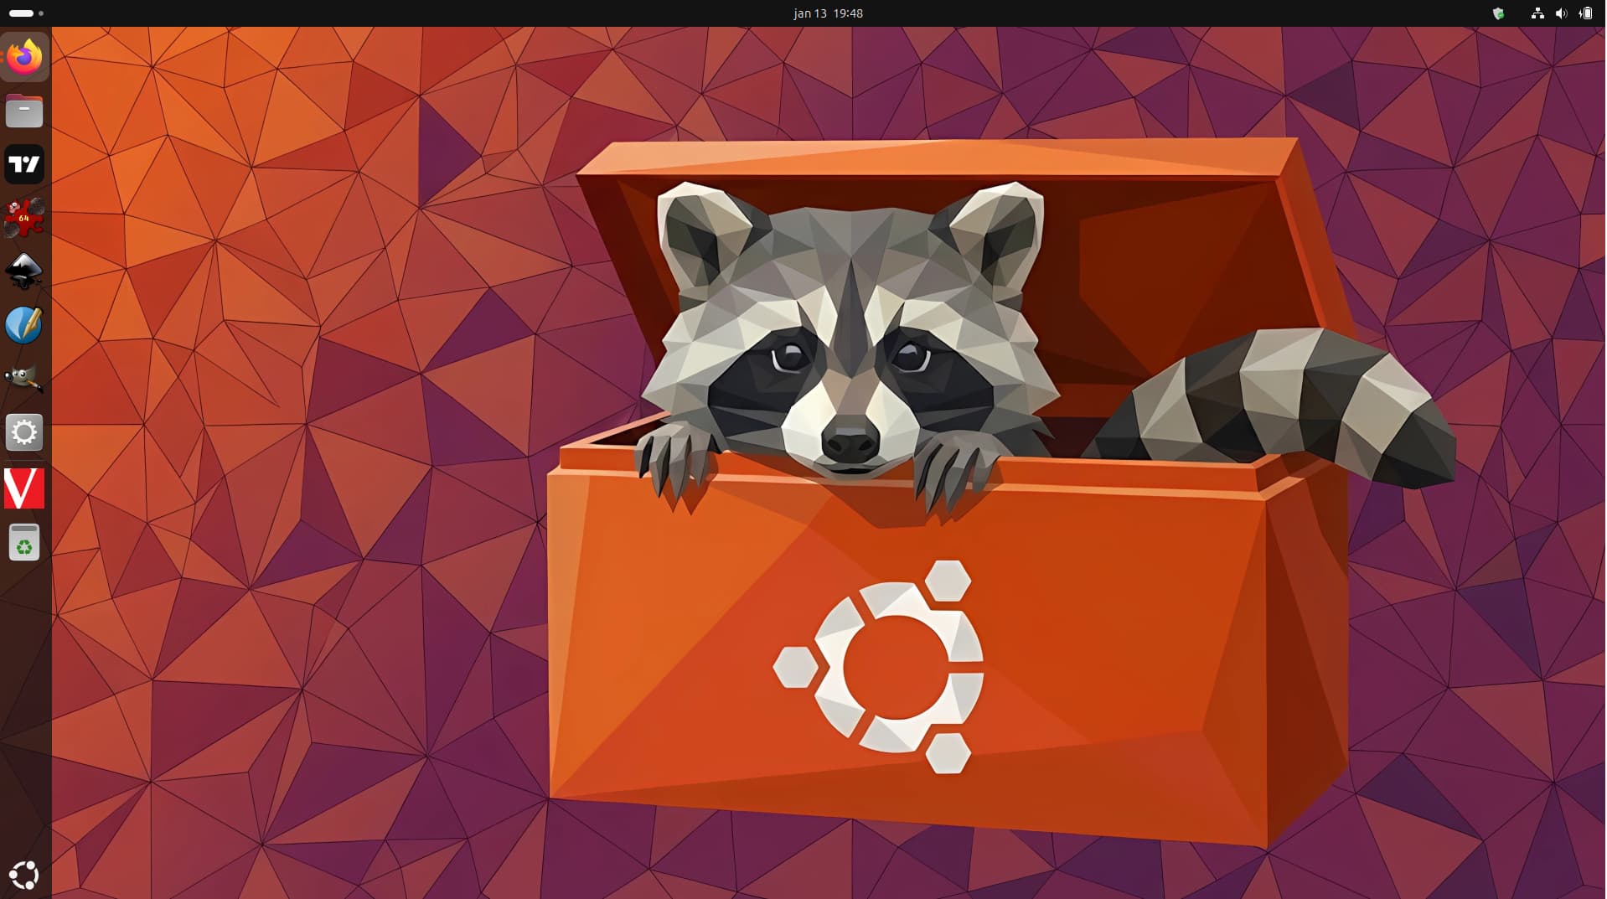Open the calendar from the clock
Viewport: 1607px width, 899px height.
828,13
